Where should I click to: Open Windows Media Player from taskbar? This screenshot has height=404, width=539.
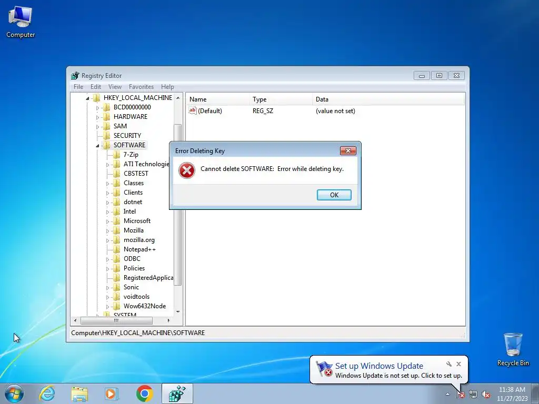(x=112, y=393)
